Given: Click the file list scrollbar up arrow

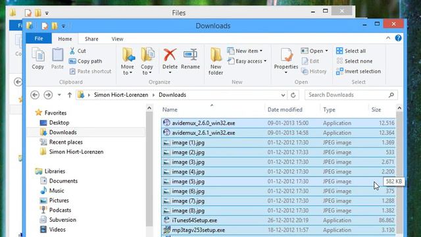Looking at the screenshot, I should click(399, 108).
